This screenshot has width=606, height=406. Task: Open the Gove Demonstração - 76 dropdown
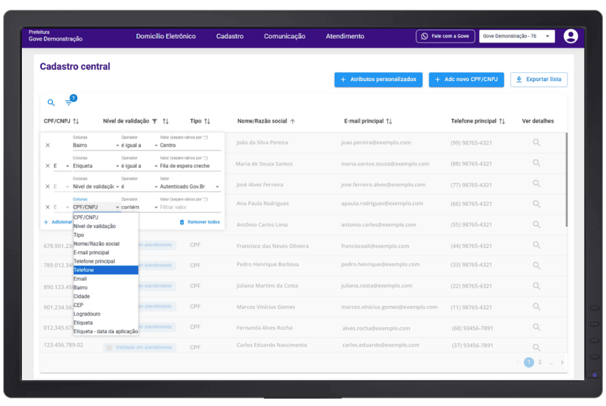coord(517,36)
